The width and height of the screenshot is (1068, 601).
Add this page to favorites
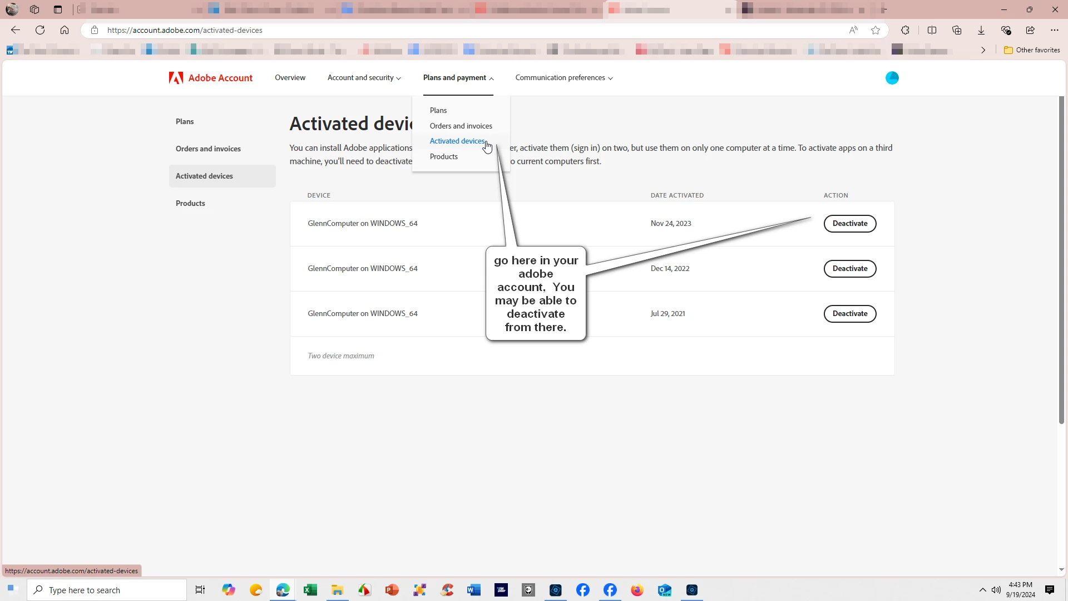point(876,30)
